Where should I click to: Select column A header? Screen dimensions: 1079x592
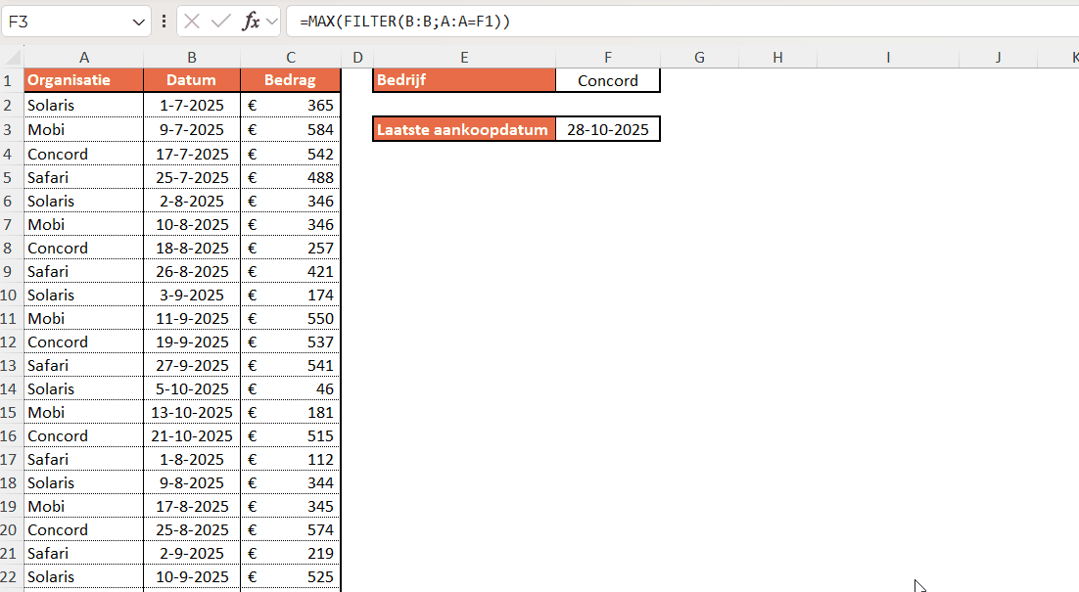pyautogui.click(x=84, y=58)
